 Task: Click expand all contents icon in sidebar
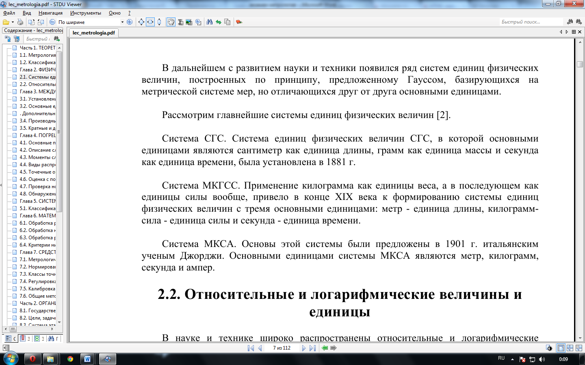point(8,39)
